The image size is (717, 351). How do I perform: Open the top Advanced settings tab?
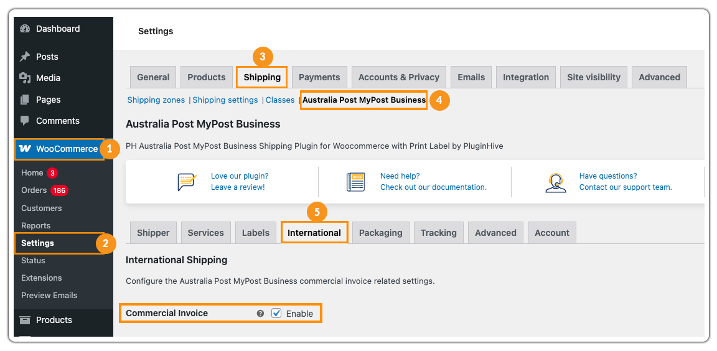point(659,77)
